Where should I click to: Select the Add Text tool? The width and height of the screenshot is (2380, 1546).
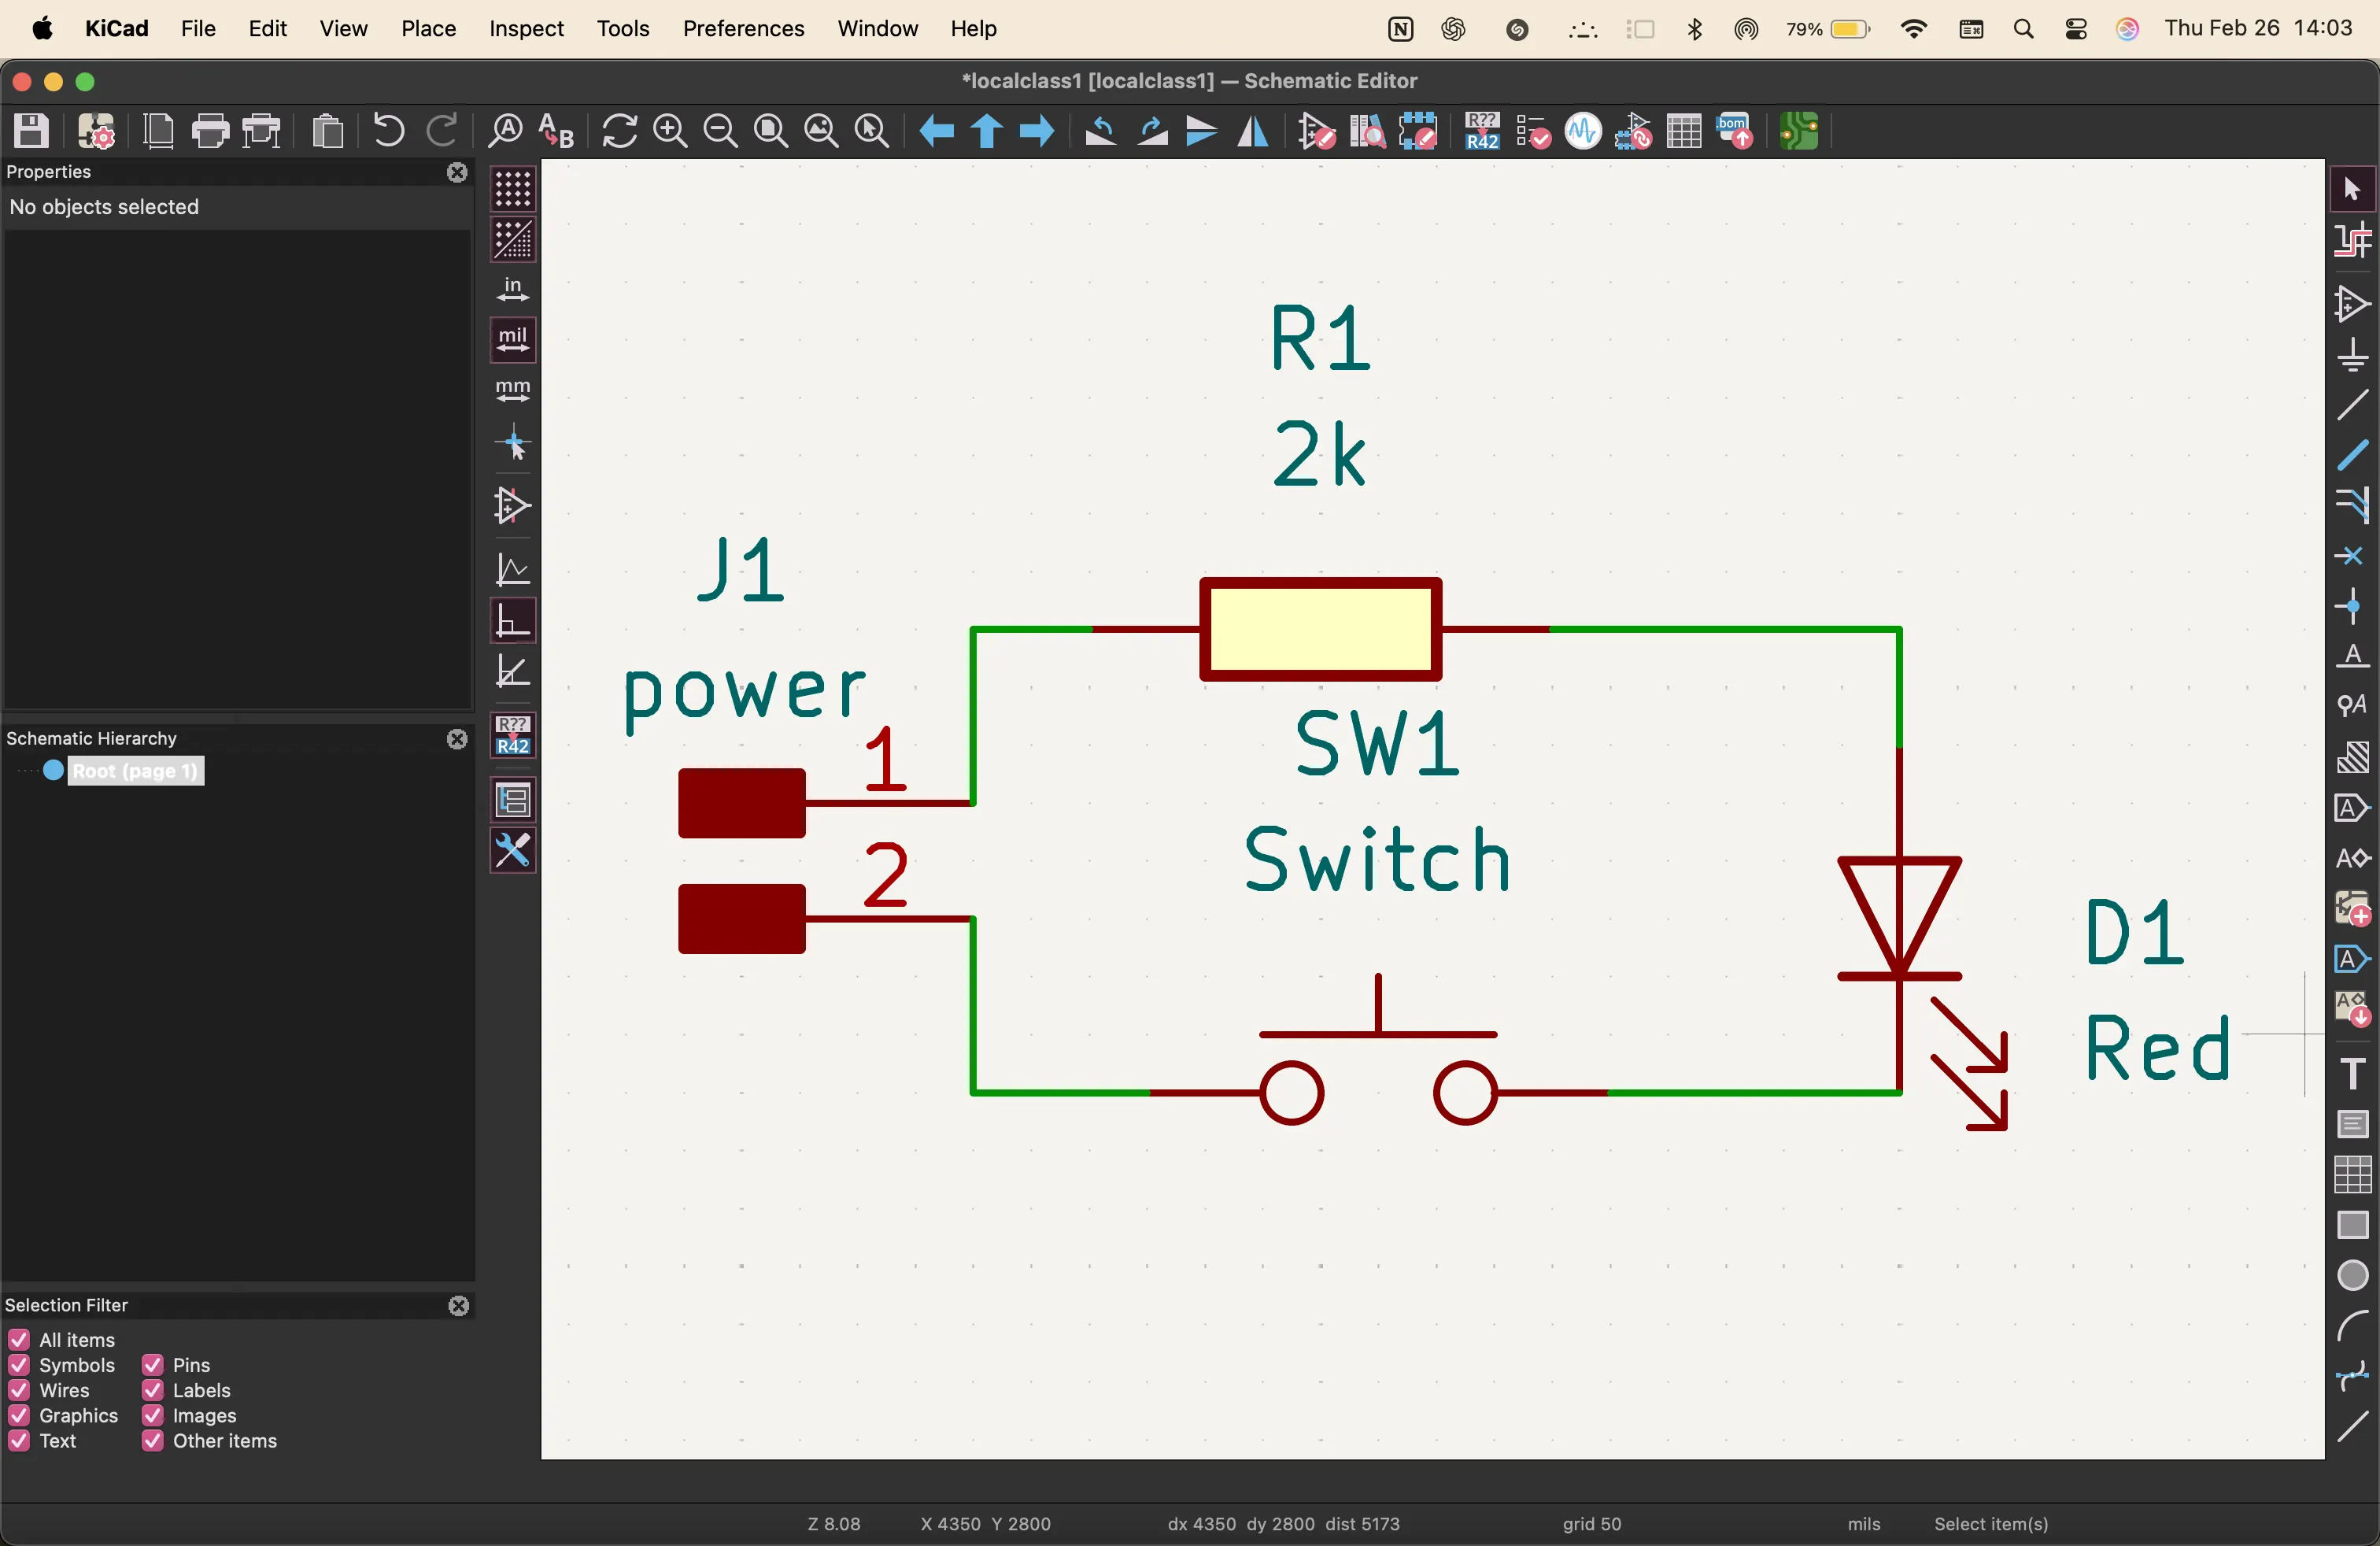tap(2352, 1074)
